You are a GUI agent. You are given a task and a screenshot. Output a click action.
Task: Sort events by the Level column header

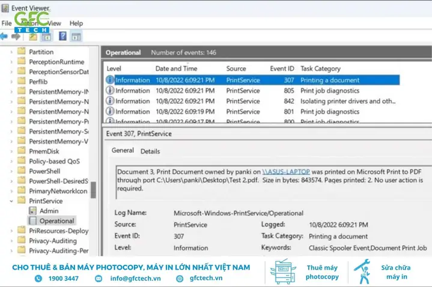pos(114,68)
